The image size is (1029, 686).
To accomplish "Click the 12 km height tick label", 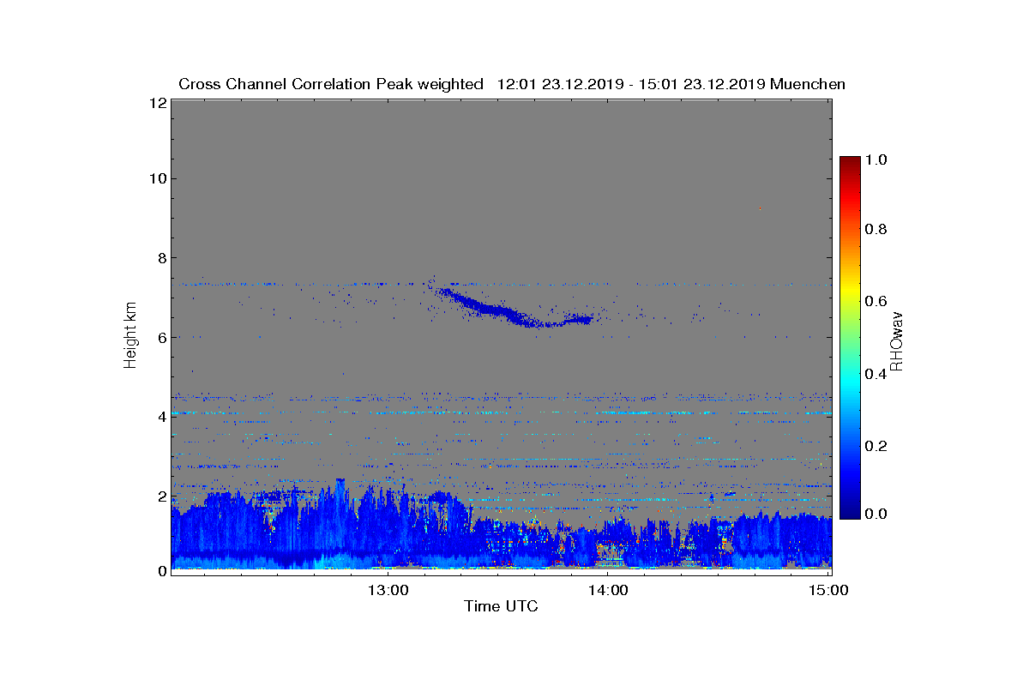I will point(157,102).
